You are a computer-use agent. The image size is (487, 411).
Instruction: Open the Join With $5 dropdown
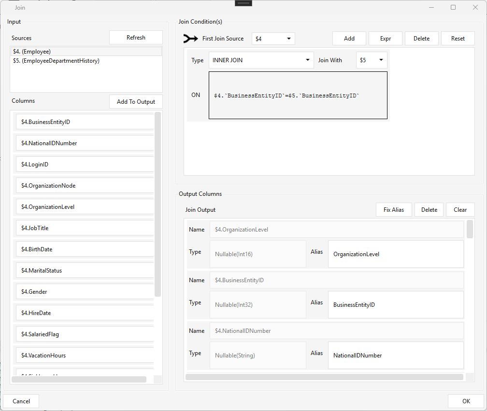[x=372, y=60]
